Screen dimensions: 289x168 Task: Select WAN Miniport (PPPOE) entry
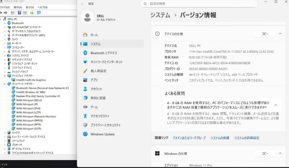tap(29, 120)
